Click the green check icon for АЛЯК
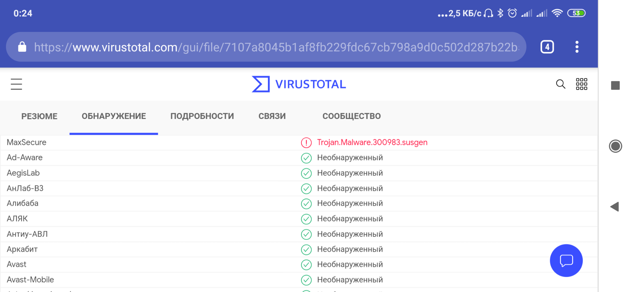Image resolution: width=633 pixels, height=292 pixels. (306, 219)
